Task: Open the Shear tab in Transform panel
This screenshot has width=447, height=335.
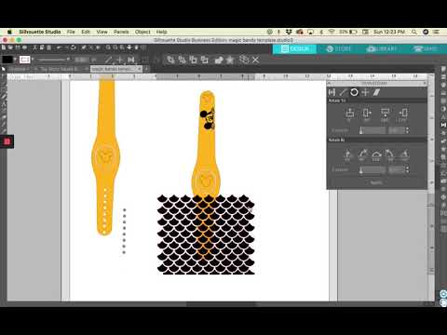Action: click(376, 92)
